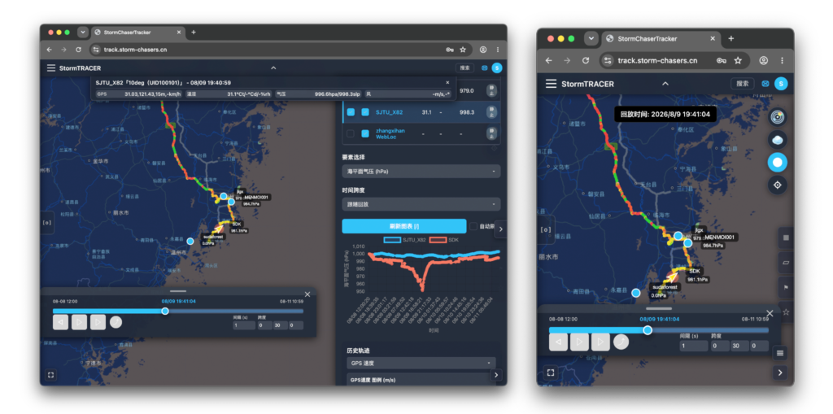The height and width of the screenshot is (414, 833).
Task: Check first checkbox of zhangxihan WebLoc row
Action: 351,133
